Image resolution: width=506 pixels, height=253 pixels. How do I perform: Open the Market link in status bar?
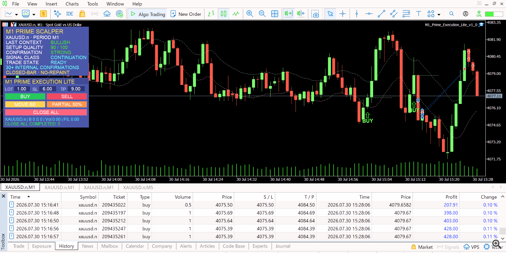[x=422, y=247]
